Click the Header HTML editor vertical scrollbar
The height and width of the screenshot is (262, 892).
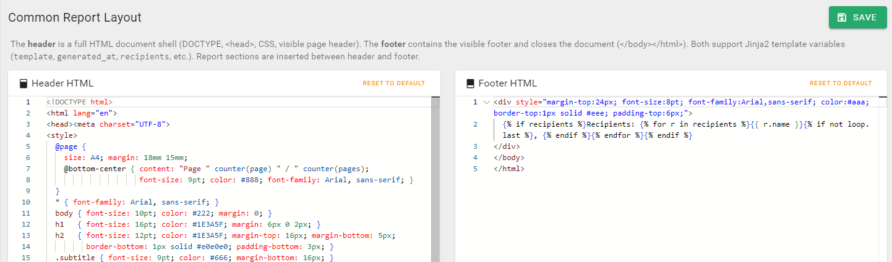[435, 179]
